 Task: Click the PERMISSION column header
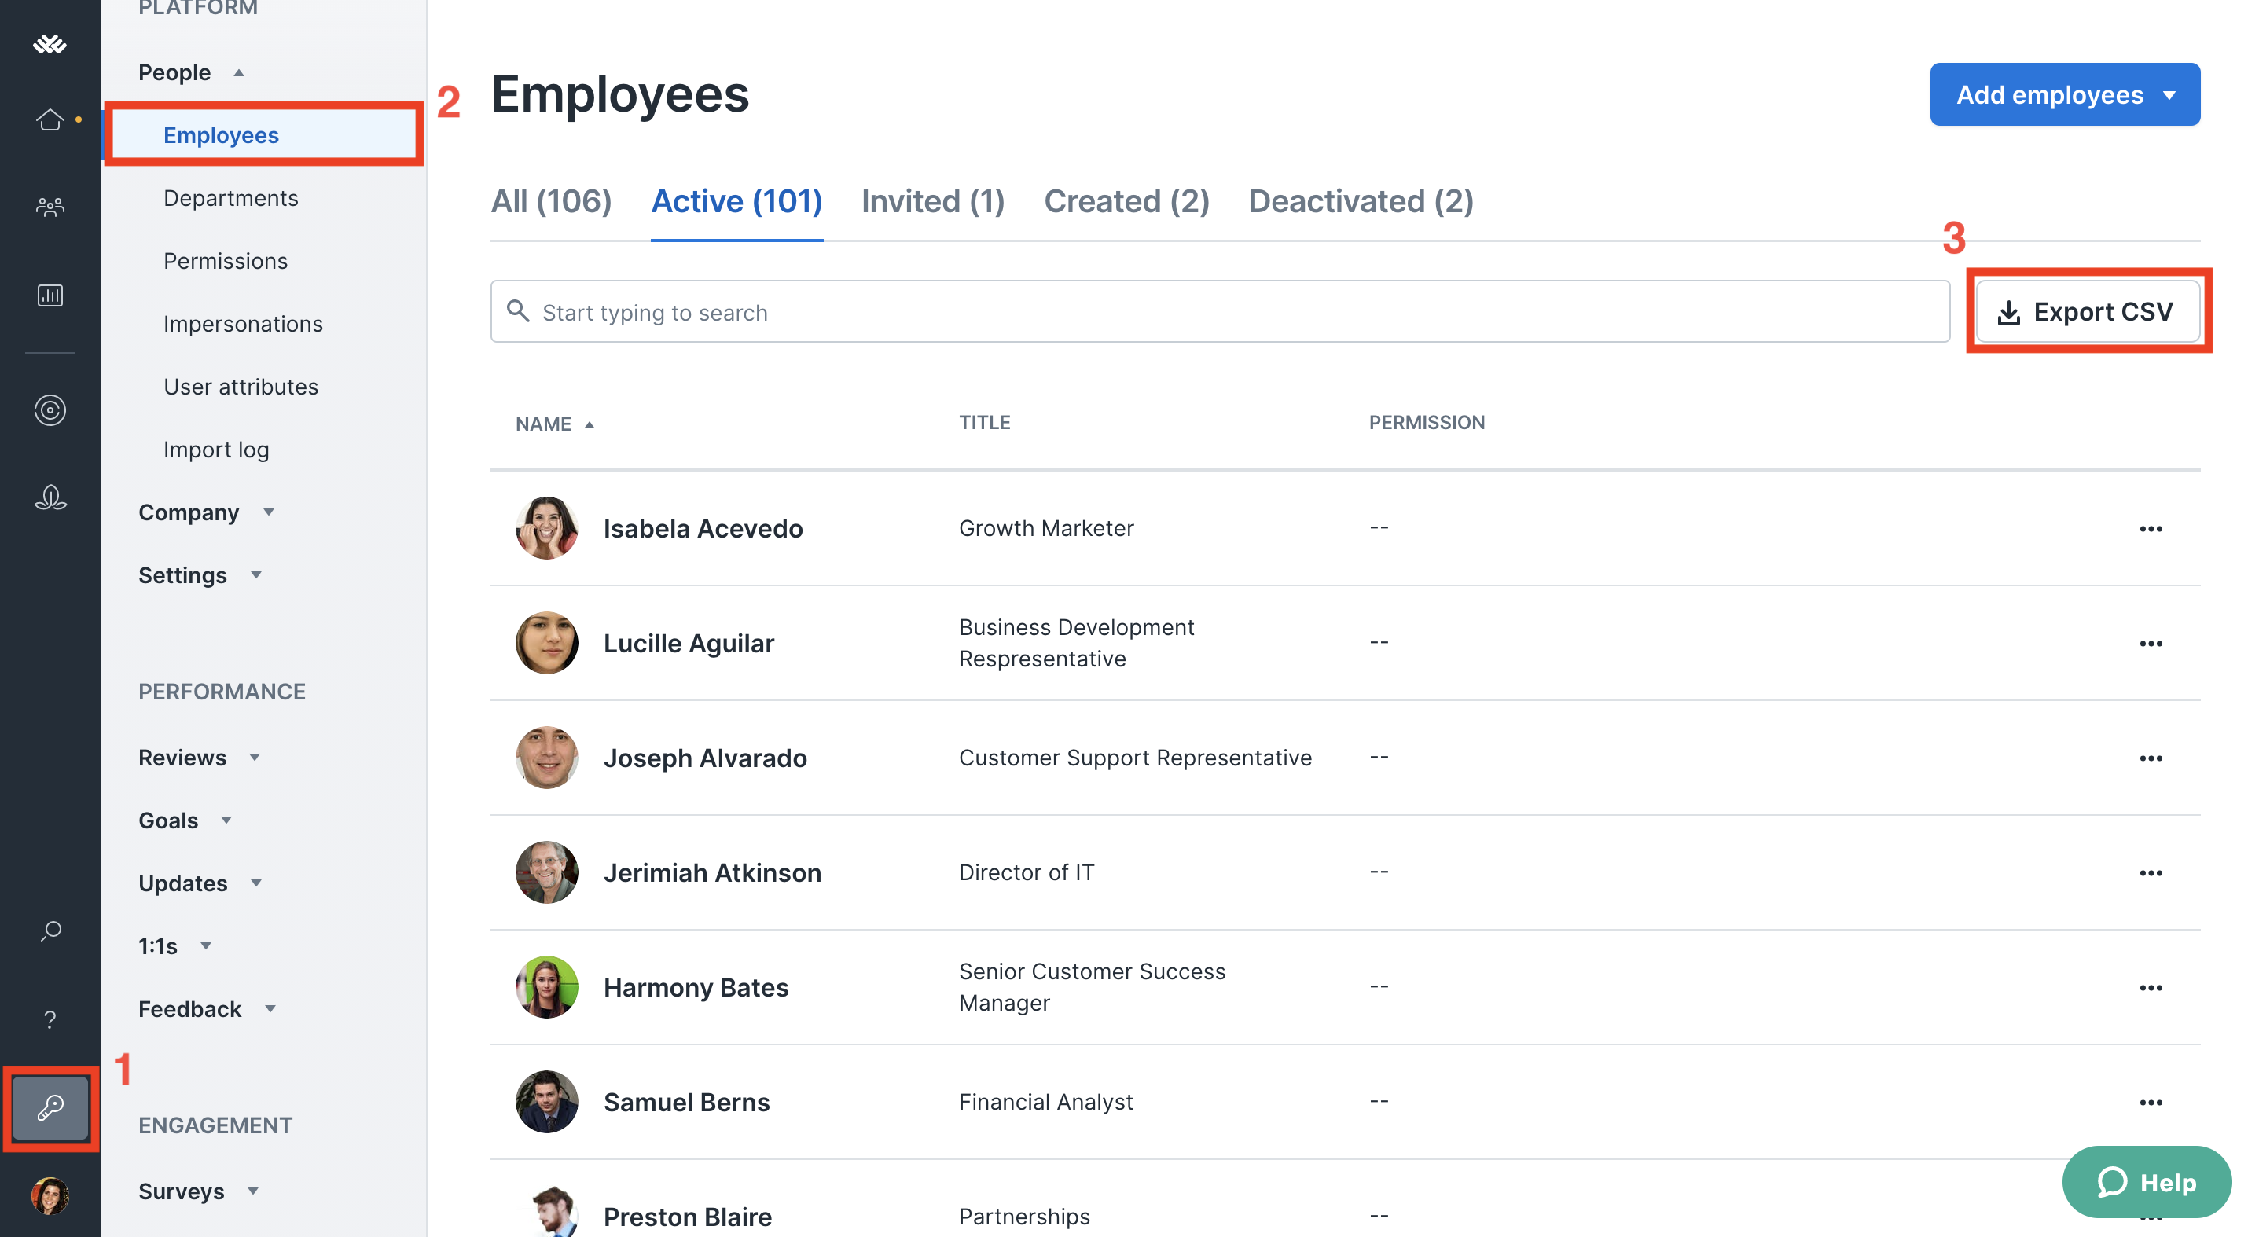pos(1427,423)
